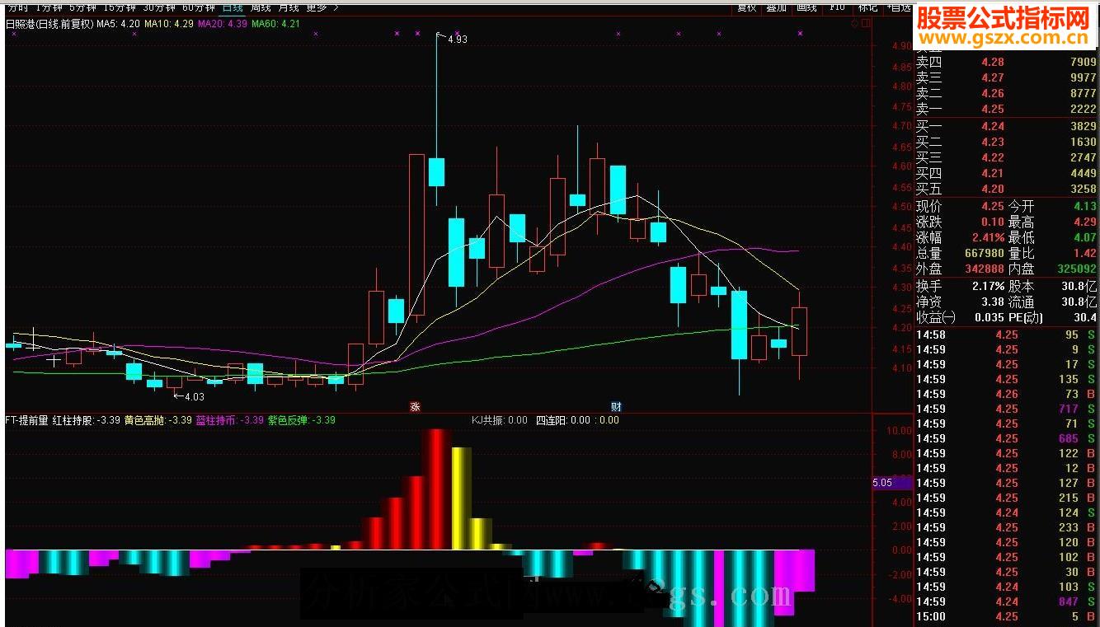Click the 紫色反弹 indicator value label
1100x627 pixels.
pos(302,420)
